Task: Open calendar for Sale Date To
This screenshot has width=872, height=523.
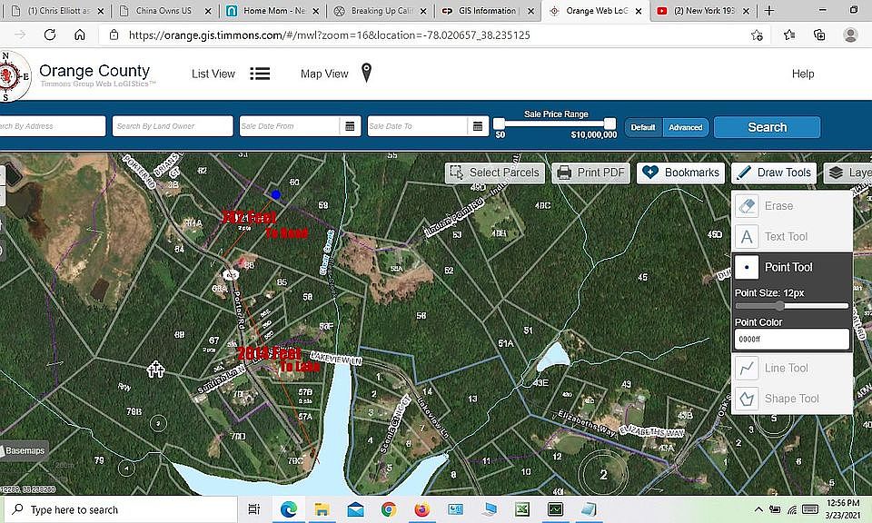Action: pyautogui.click(x=479, y=127)
